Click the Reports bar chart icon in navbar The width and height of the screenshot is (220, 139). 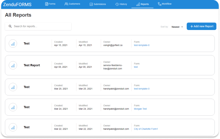tap(138, 4)
